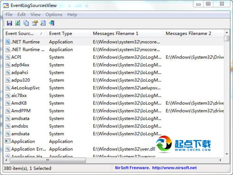Screen dimensions: 233x175
Task: Sort by Event Type column header
Action: (x=68, y=33)
